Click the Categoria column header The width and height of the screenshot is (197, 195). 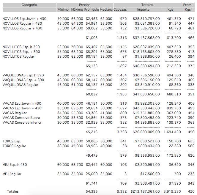click(29, 5)
